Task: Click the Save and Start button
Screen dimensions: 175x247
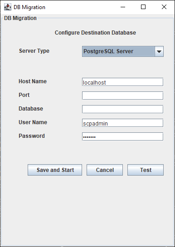Action: pos(55,170)
